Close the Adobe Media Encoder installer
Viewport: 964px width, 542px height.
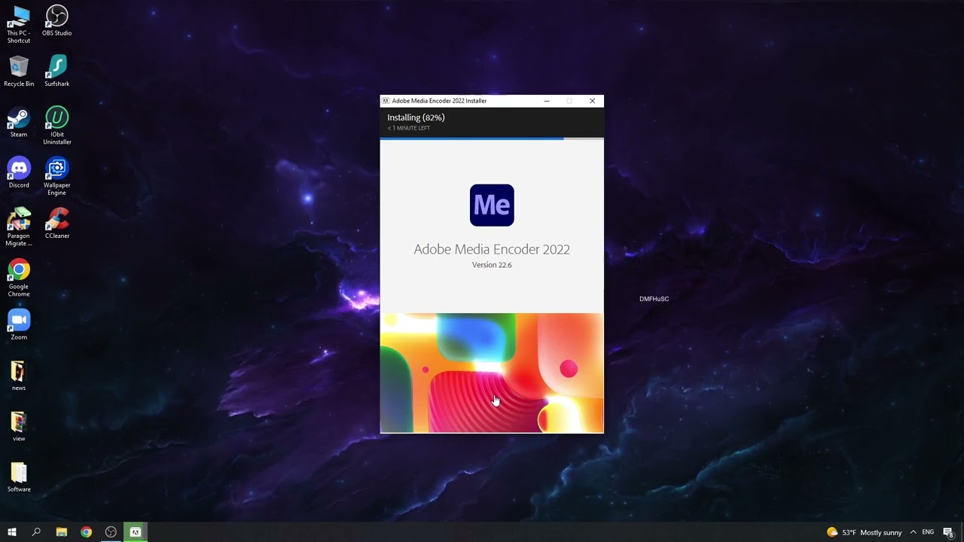point(592,101)
